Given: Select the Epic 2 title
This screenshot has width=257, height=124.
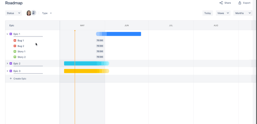Looking at the screenshot, I should 17,63.
